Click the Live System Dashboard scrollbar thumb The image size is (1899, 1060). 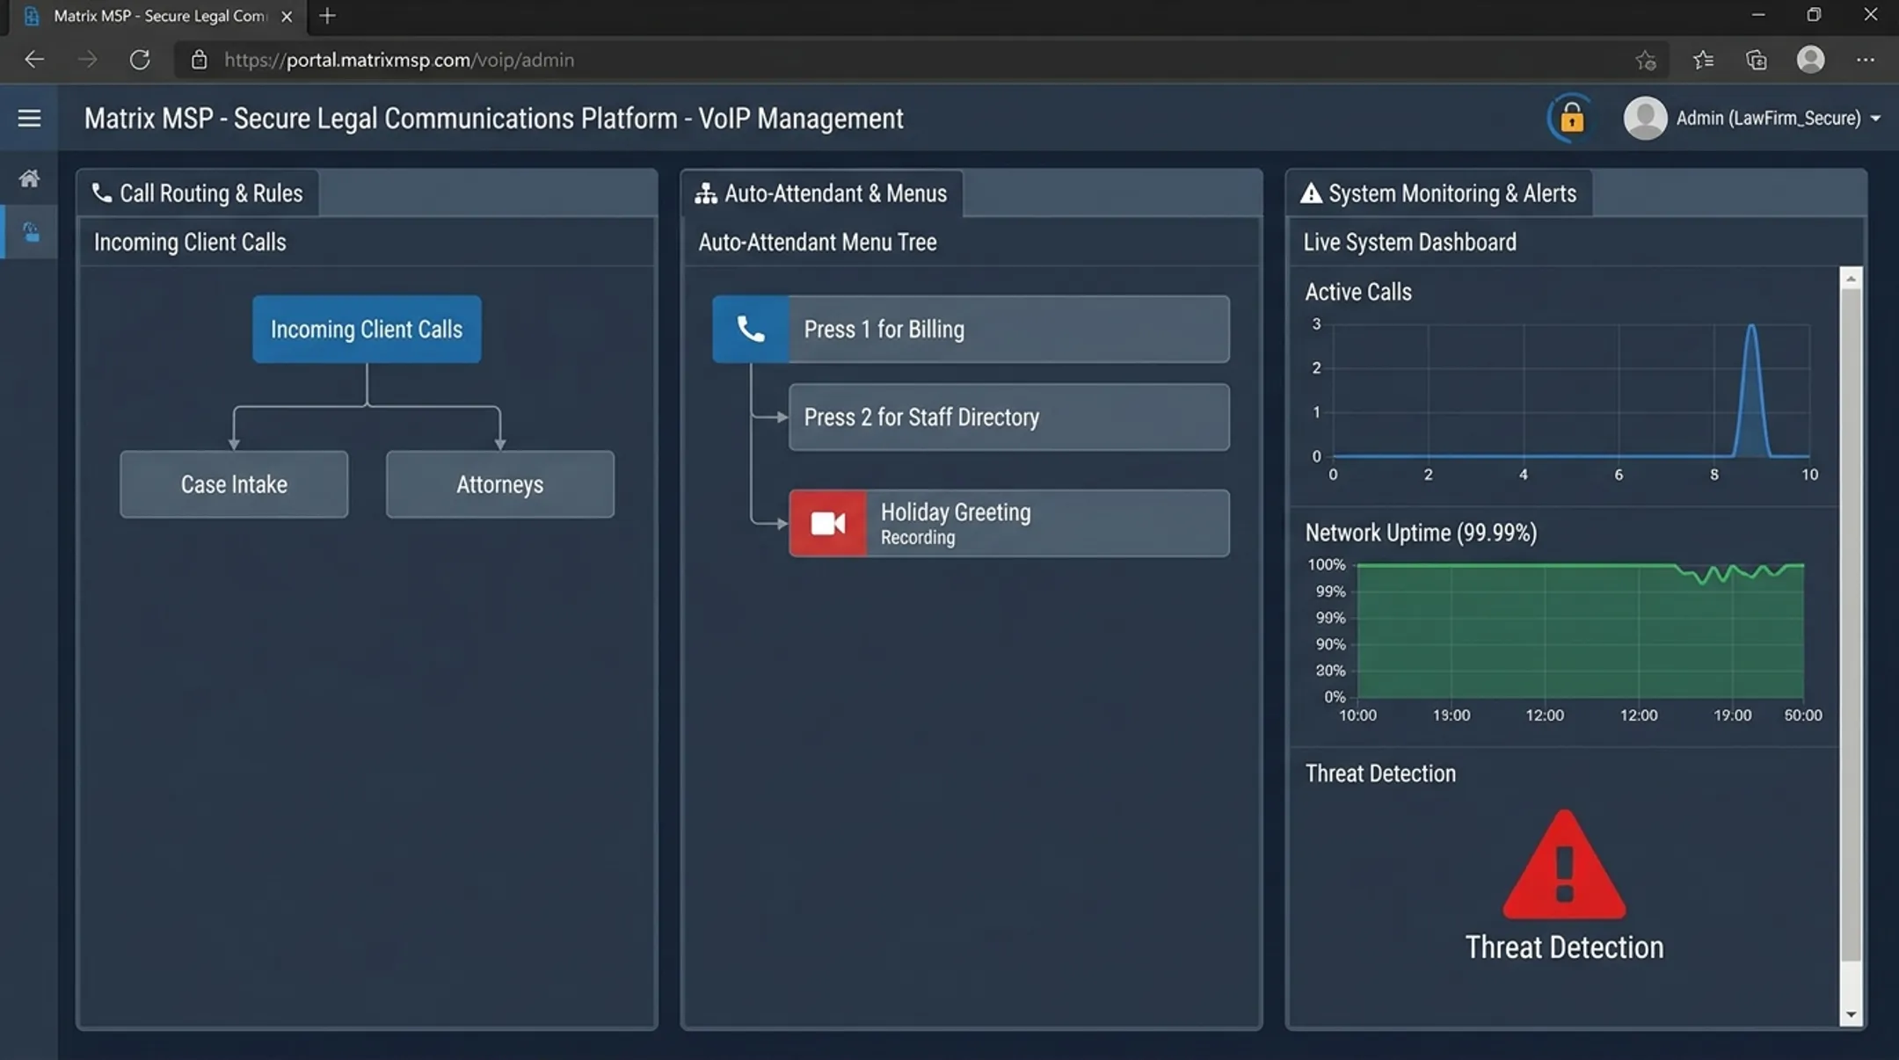click(x=1851, y=624)
